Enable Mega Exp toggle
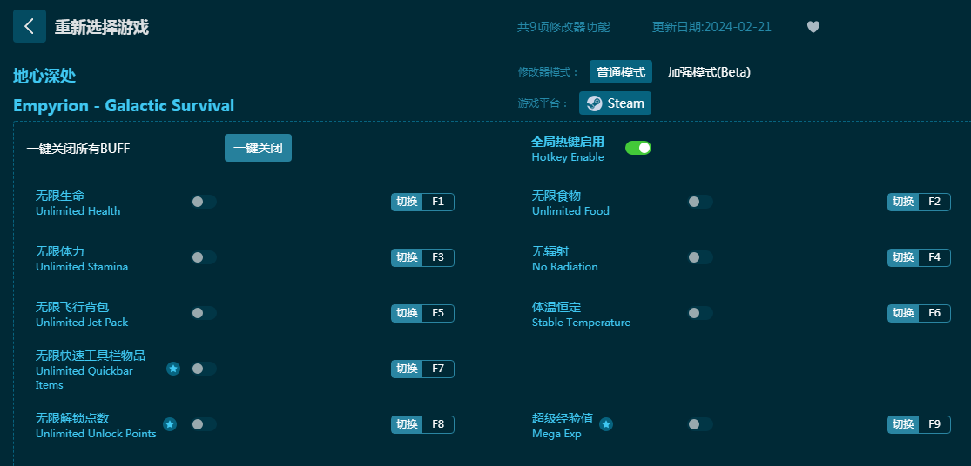The height and width of the screenshot is (466, 971). click(x=700, y=424)
